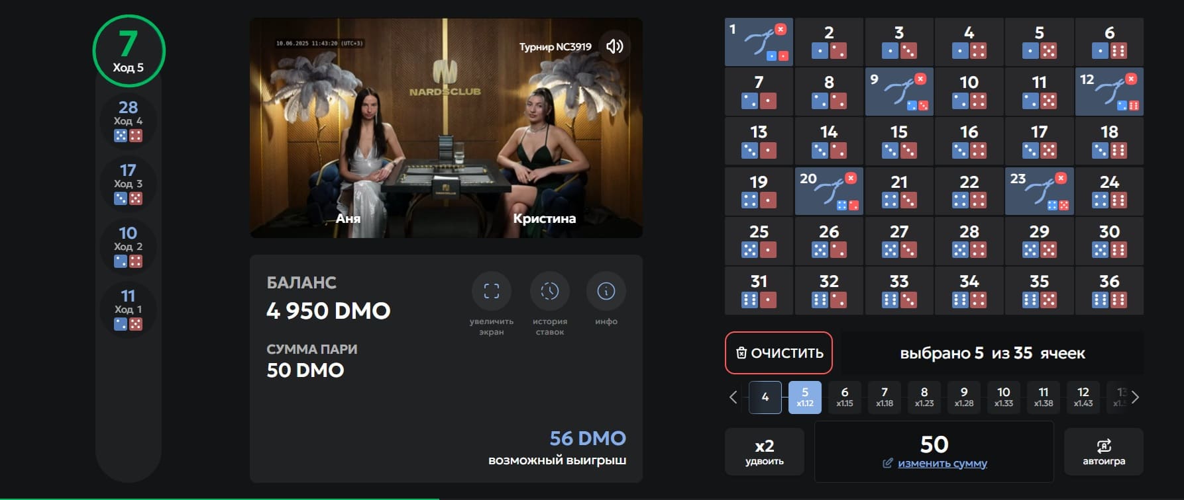Enlarge screen with the fullscreen icon
Screen dimensions: 1184x500
tap(491, 291)
